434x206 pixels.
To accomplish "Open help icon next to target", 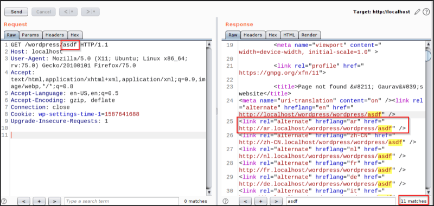I will point(426,12).
